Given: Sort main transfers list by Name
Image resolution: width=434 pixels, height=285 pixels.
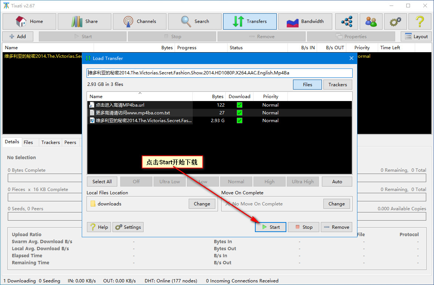Looking at the screenshot, I should 48,48.
